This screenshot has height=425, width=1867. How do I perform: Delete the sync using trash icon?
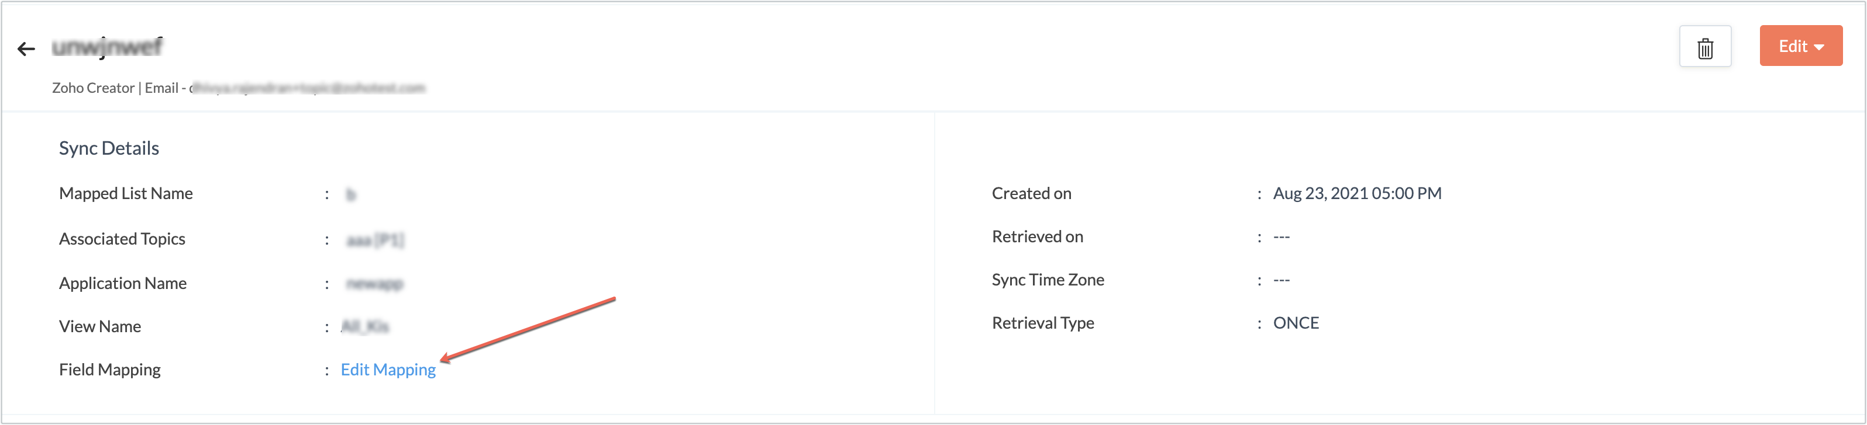pyautogui.click(x=1706, y=47)
